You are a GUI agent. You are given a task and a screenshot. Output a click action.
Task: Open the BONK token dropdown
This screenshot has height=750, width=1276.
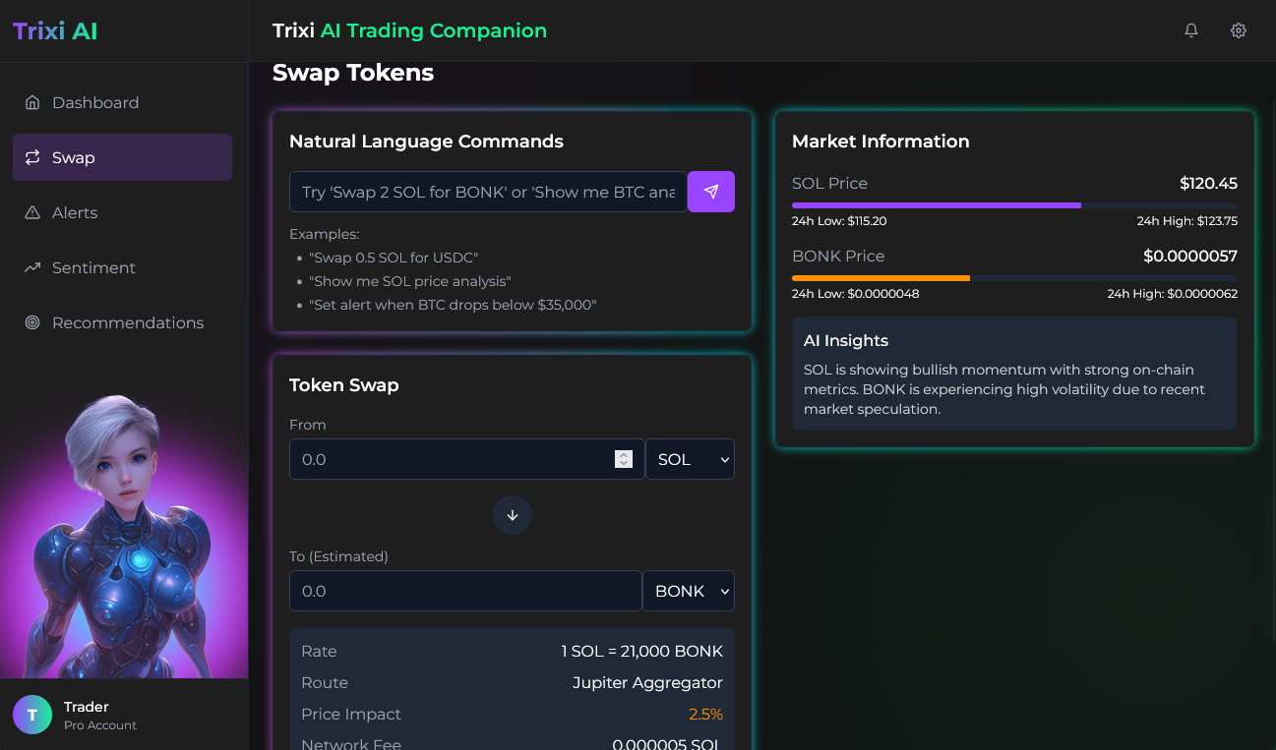click(x=688, y=591)
